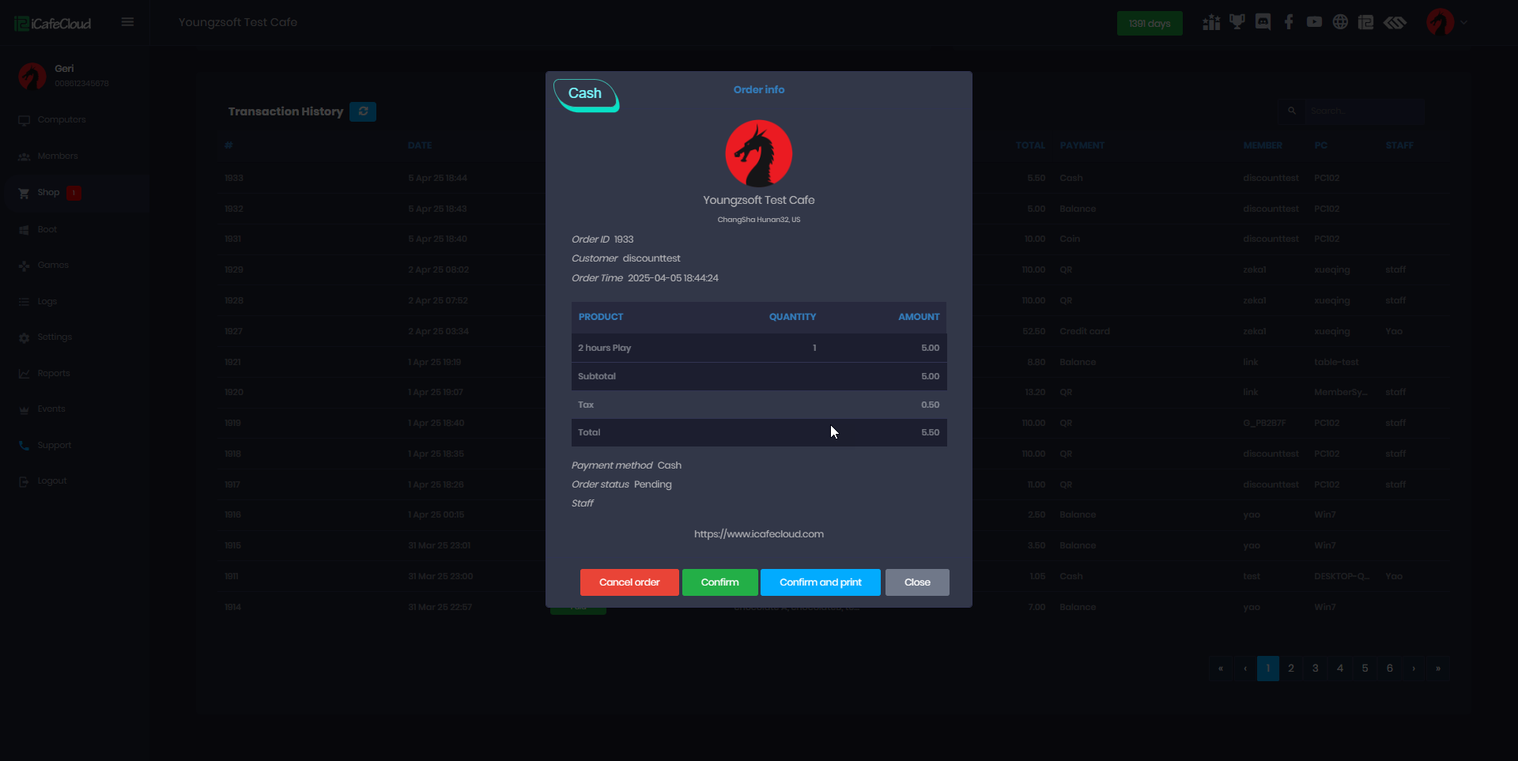Image resolution: width=1518 pixels, height=761 pixels.
Task: Select the '2 hours Play' product row
Action: 759,348
